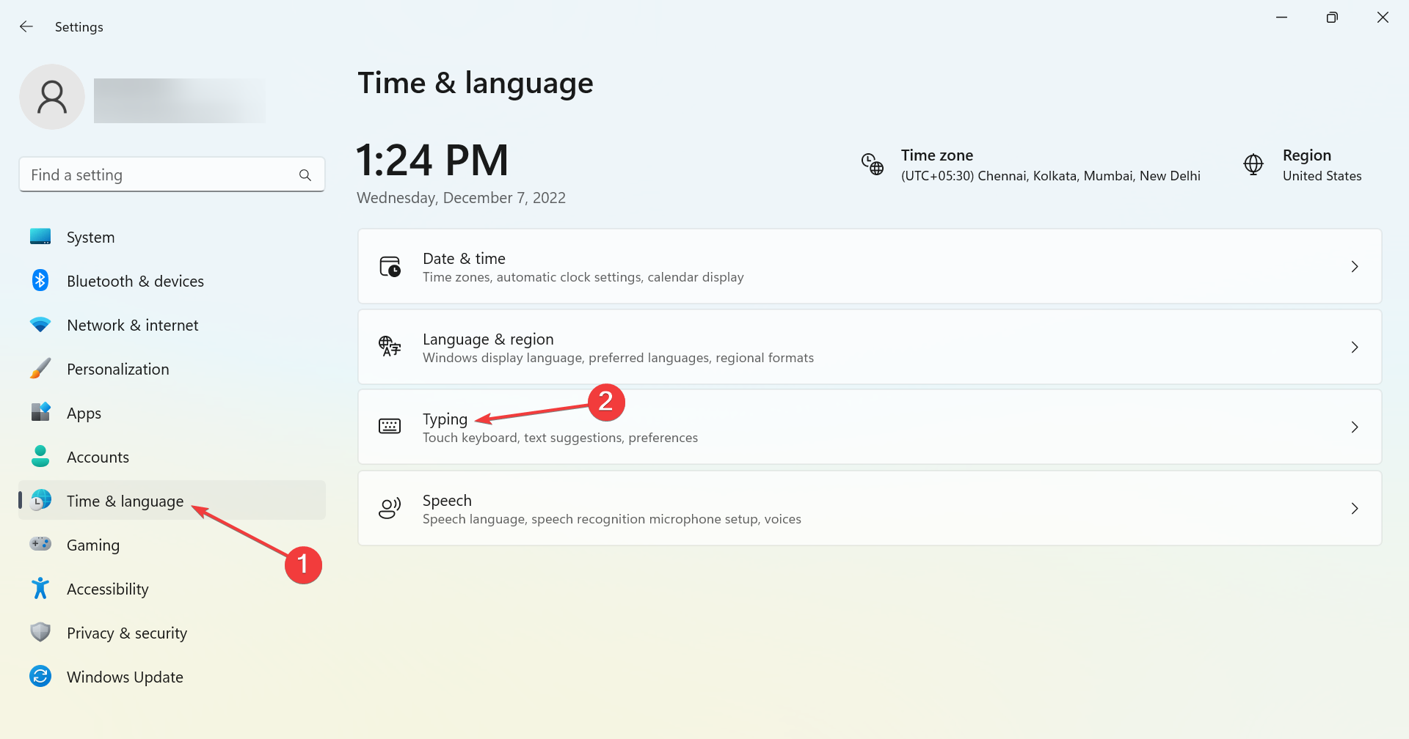Expand the Date & time chevron
This screenshot has height=739, width=1409.
(1355, 267)
